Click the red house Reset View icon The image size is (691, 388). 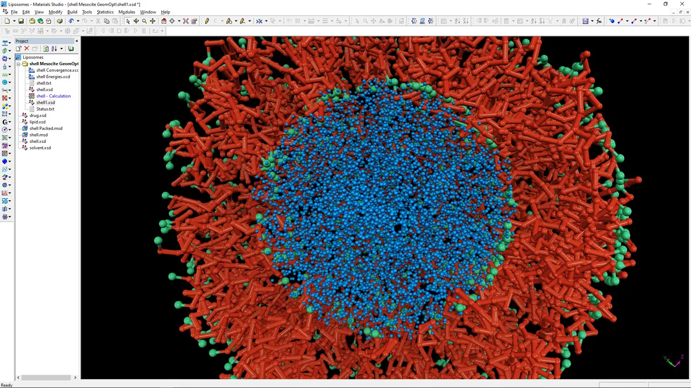click(x=164, y=21)
